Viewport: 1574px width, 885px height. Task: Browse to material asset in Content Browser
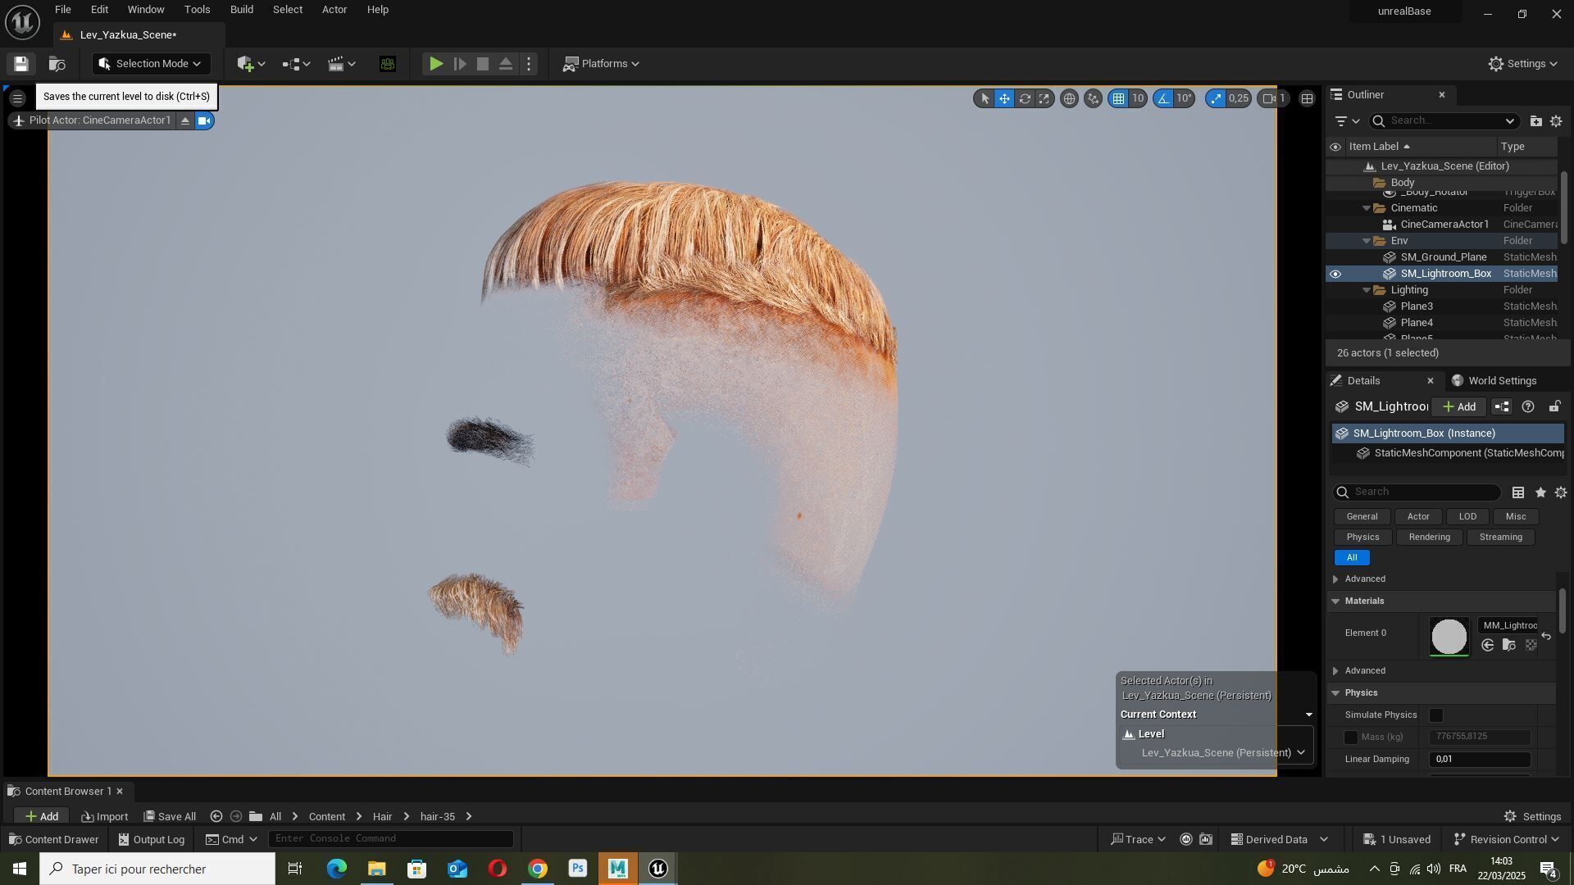point(1509,646)
